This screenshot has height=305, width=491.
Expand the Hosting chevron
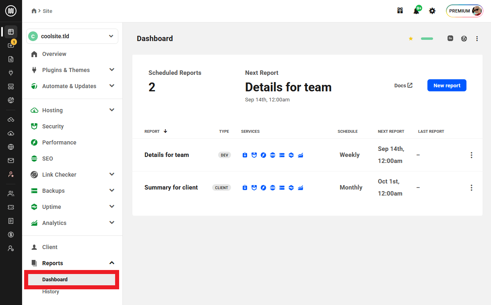click(112, 110)
